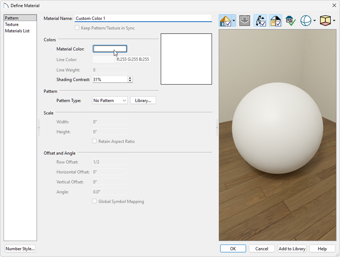Screen dimensions: 340x257
Task: Enable Global Symbol Mapping
Action: click(x=94, y=201)
